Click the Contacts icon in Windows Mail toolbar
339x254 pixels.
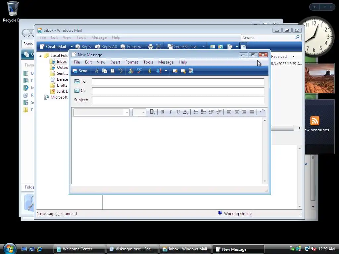(213, 47)
